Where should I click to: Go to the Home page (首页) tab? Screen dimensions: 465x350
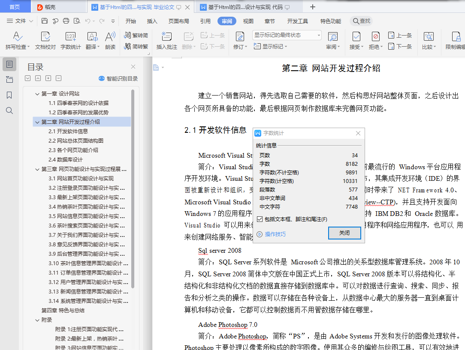[15, 7]
